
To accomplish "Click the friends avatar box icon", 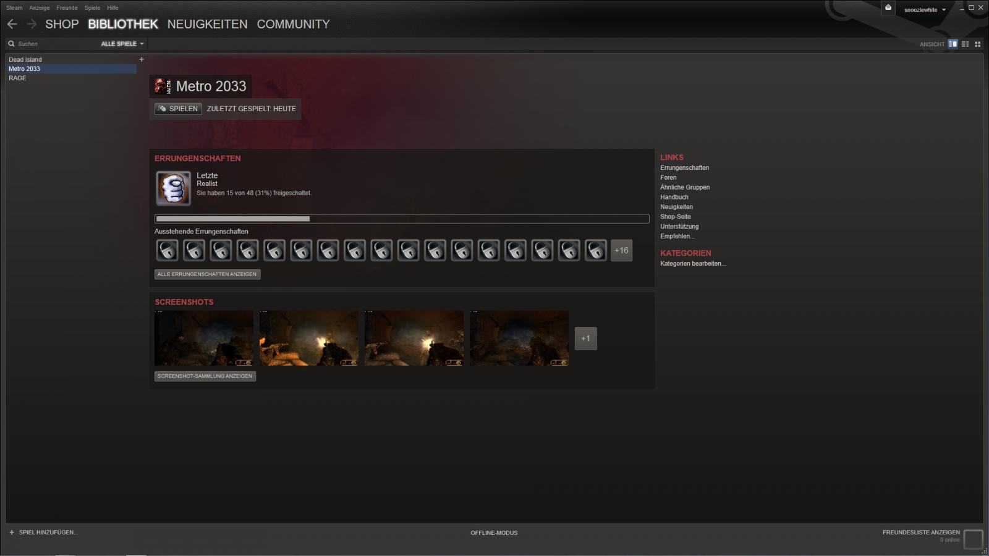I will [973, 539].
